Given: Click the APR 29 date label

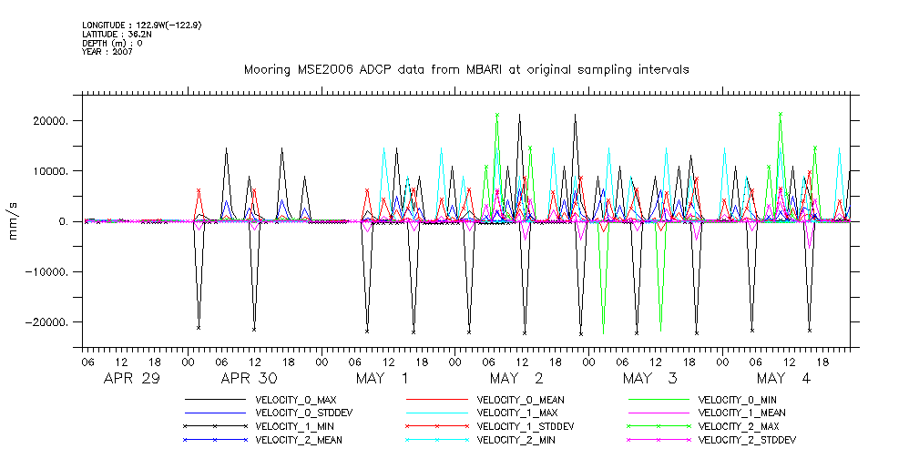Looking at the screenshot, I should pyautogui.click(x=132, y=378).
